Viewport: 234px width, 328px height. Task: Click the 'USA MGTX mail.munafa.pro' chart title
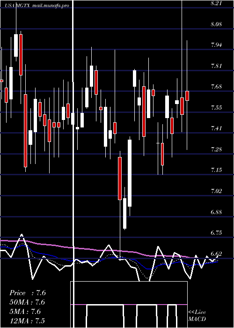point(37,6)
